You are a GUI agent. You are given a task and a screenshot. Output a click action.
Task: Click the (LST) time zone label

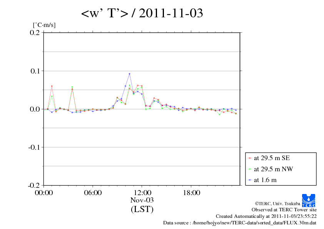(x=142, y=209)
